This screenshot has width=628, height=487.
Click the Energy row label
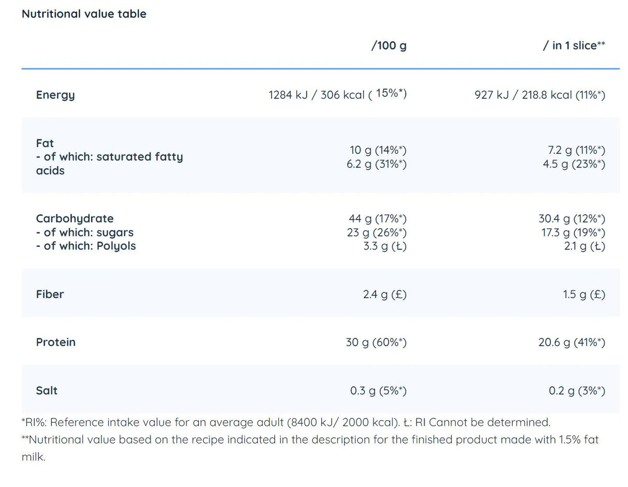pyautogui.click(x=55, y=95)
